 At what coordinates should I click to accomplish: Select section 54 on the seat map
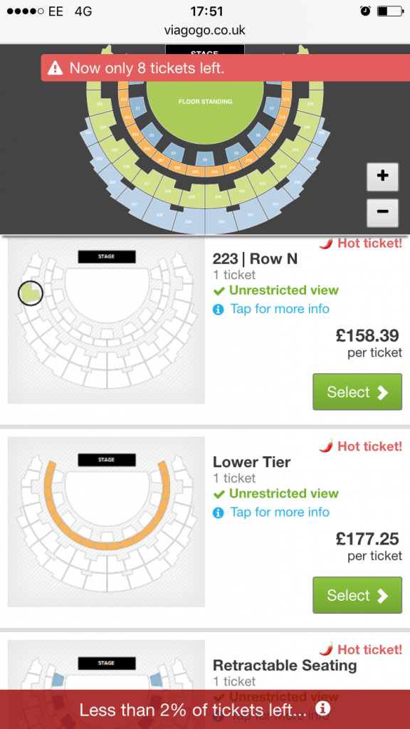click(205, 159)
